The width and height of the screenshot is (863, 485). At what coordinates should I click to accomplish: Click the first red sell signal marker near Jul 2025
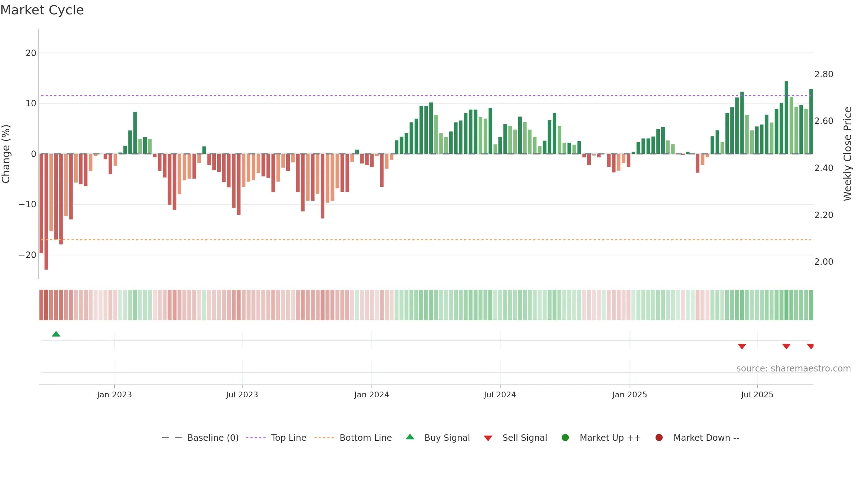click(742, 346)
